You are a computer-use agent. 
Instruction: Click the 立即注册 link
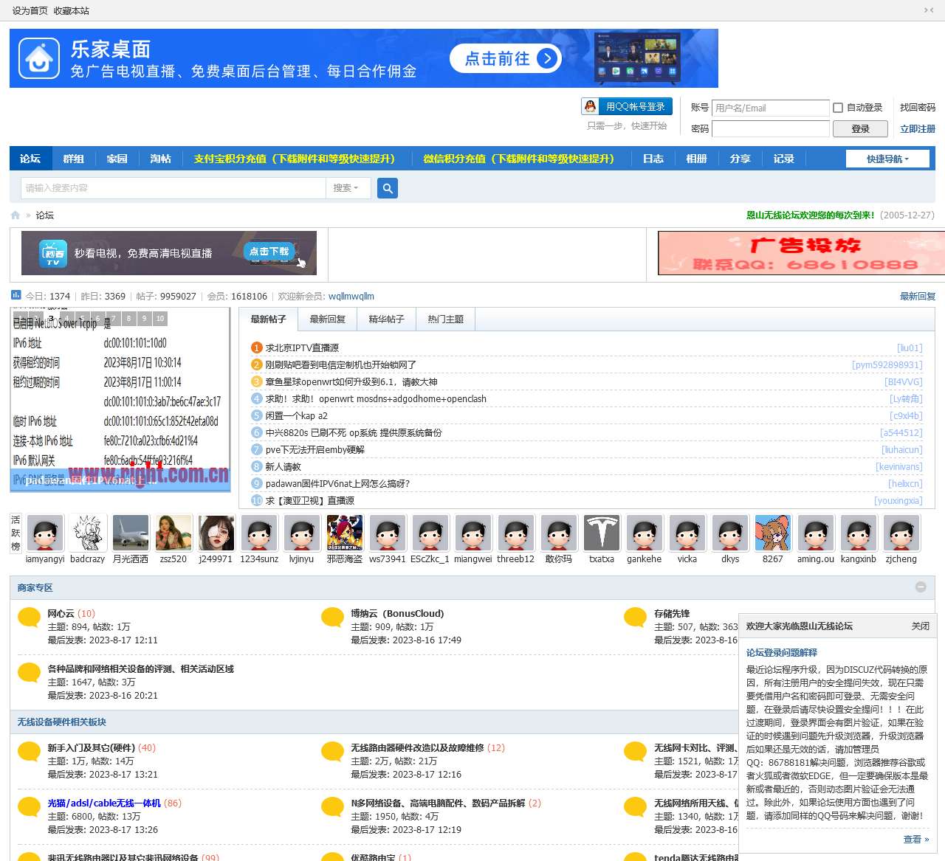[917, 128]
